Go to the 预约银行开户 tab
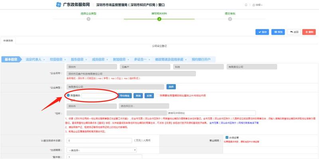The image size is (319, 159). tap(201, 59)
